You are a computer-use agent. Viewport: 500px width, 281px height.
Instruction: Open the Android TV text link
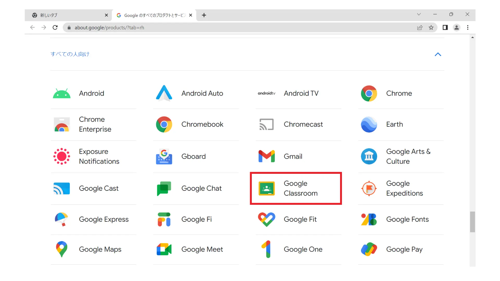[301, 93]
